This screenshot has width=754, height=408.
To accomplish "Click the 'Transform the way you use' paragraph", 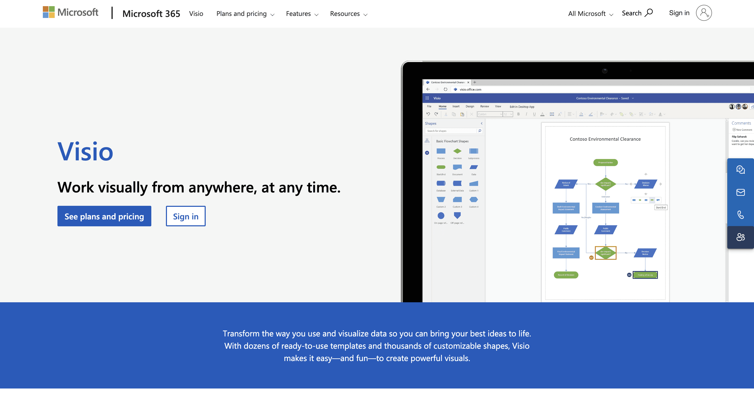I will coord(377,346).
